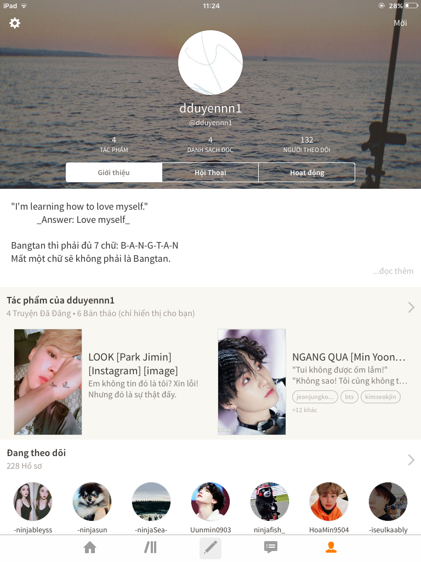The image size is (421, 562).
Task: Open the 132 Người theo dõi count
Action: [307, 144]
